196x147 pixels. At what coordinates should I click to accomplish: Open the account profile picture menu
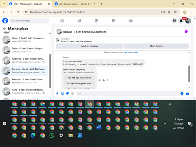pos(188,21)
